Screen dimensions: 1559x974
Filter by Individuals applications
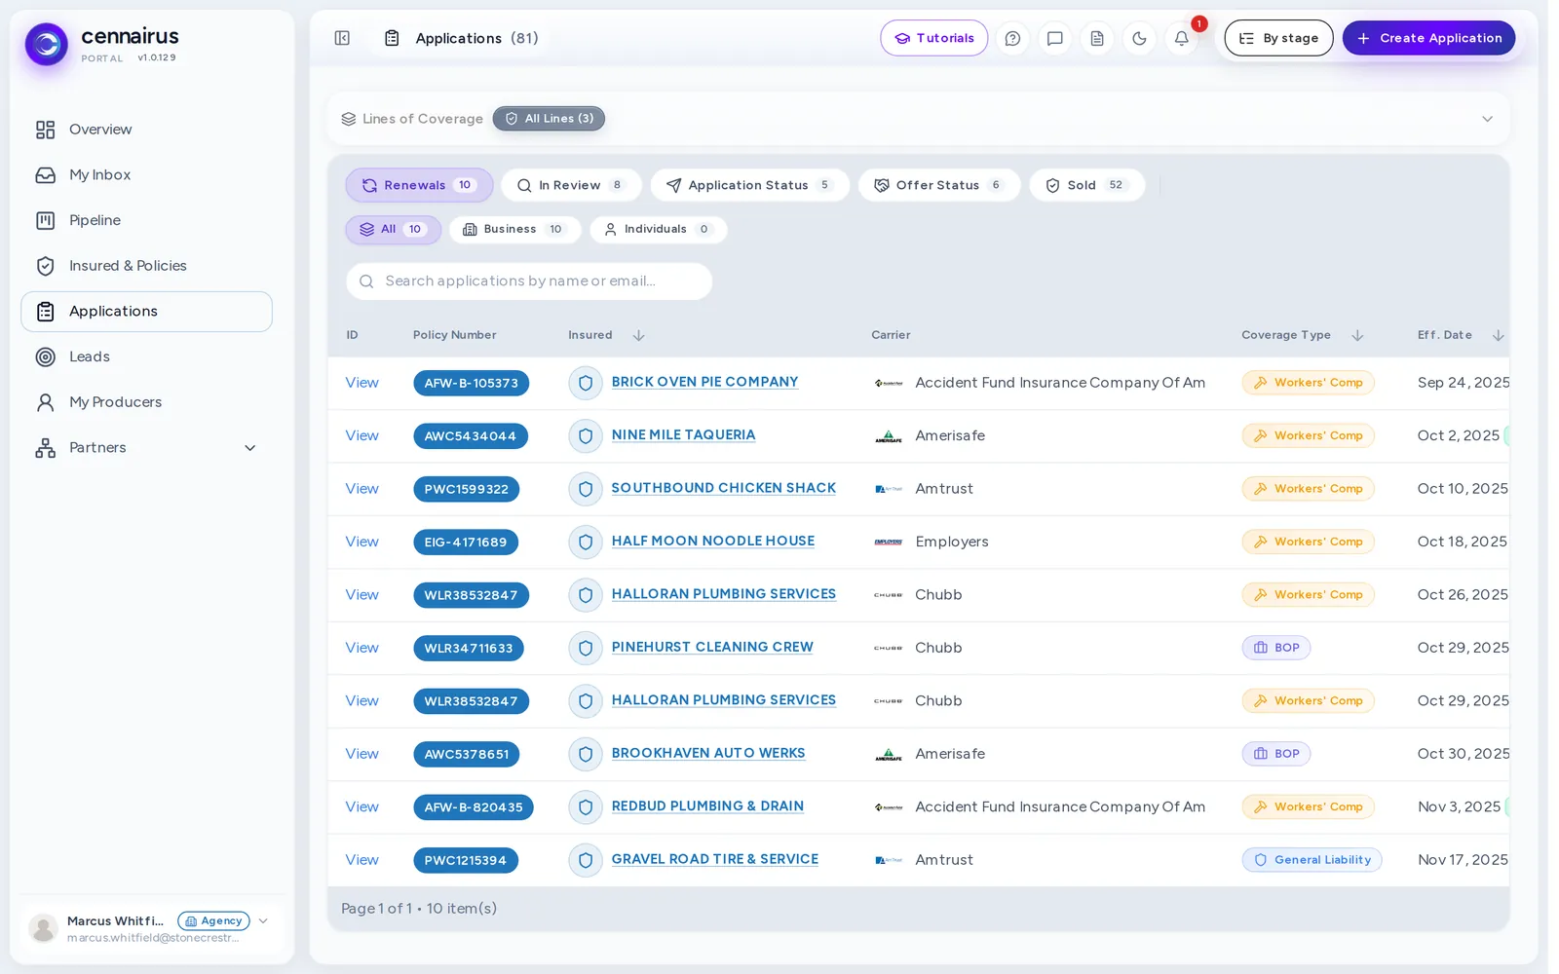coord(658,230)
